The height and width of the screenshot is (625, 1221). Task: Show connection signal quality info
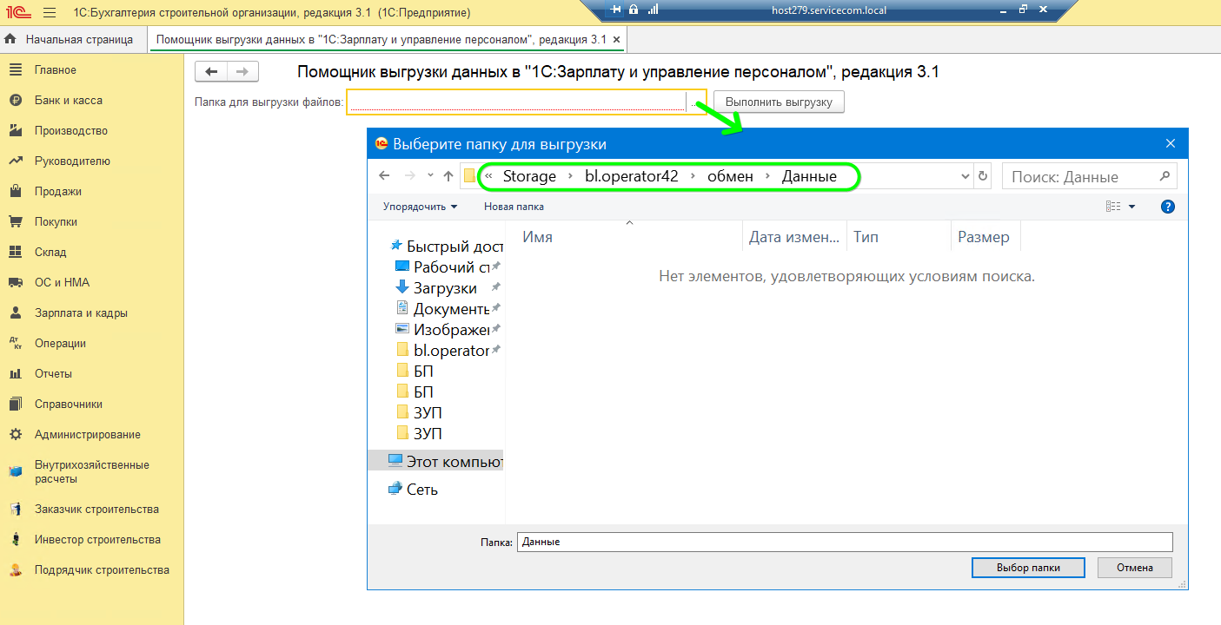click(x=653, y=10)
